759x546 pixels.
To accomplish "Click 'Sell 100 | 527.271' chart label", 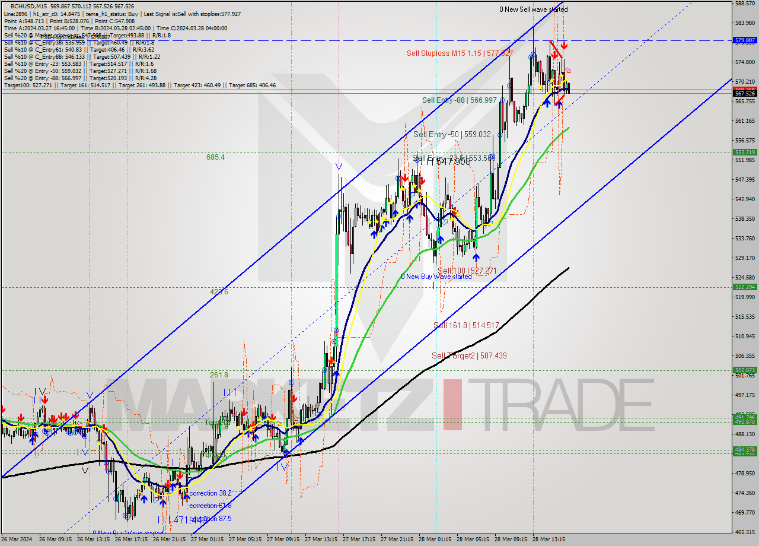I will point(467,271).
